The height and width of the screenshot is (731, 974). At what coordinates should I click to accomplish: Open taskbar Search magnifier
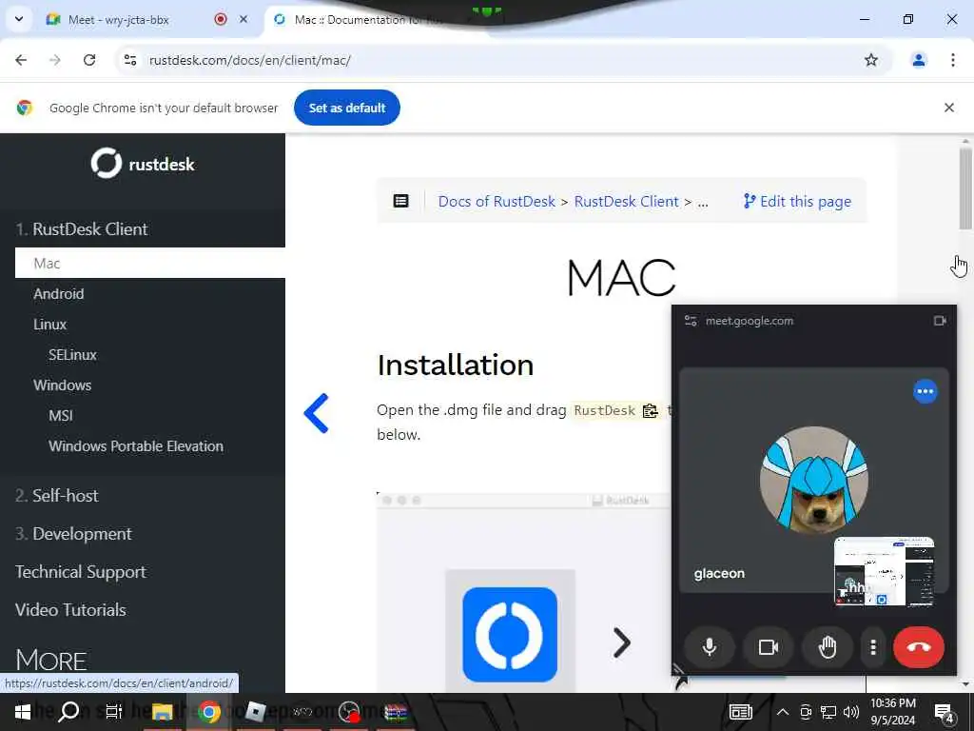68,712
